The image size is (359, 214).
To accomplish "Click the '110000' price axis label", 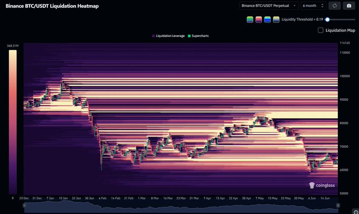I will [x=345, y=53].
